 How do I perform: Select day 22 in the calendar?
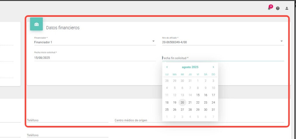pos(198,102)
